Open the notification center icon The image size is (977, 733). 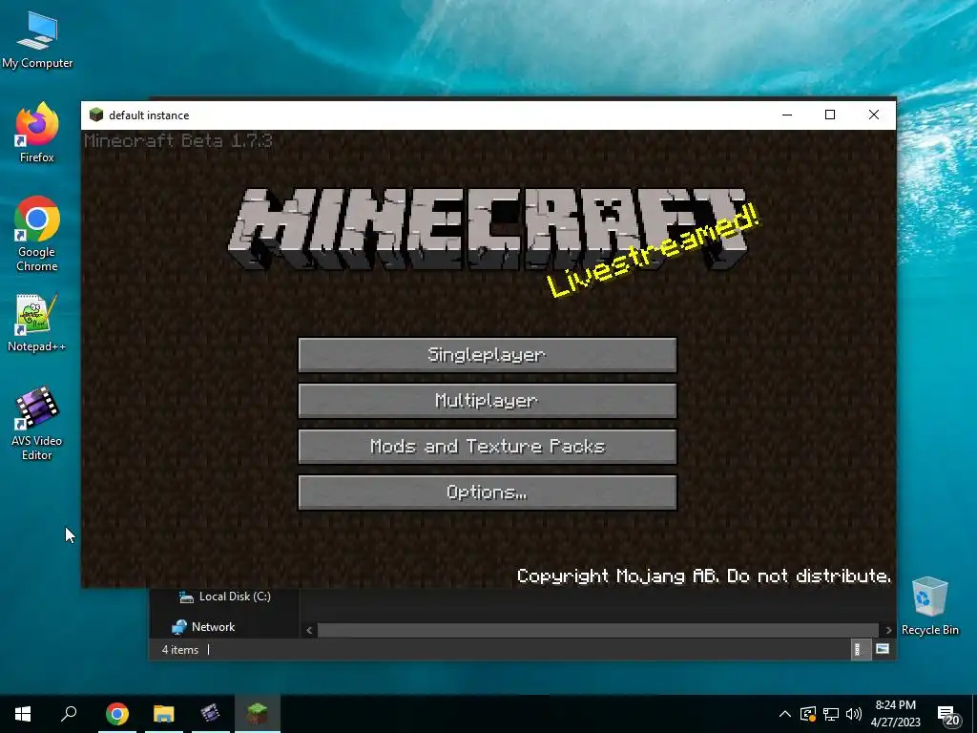(x=948, y=715)
